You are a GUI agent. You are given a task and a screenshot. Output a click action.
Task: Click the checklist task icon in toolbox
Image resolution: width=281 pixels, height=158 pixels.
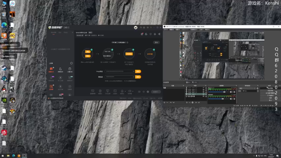coord(70,70)
